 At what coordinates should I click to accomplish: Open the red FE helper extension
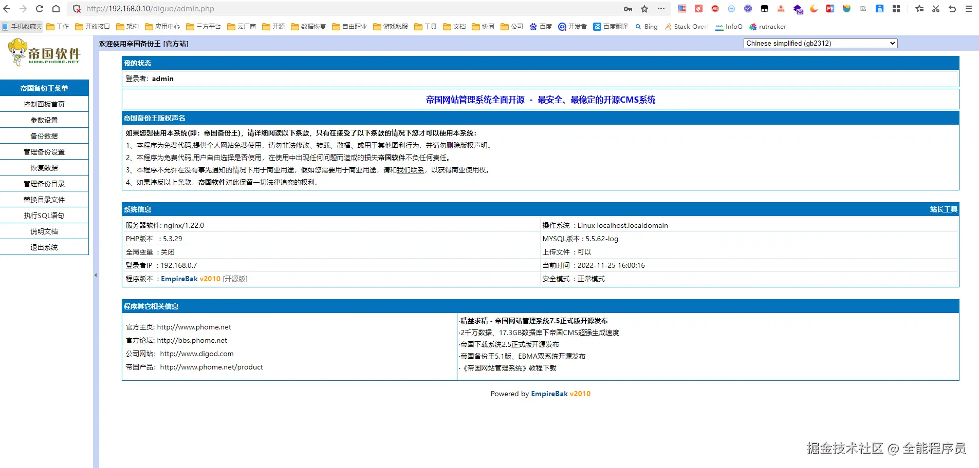830,9
